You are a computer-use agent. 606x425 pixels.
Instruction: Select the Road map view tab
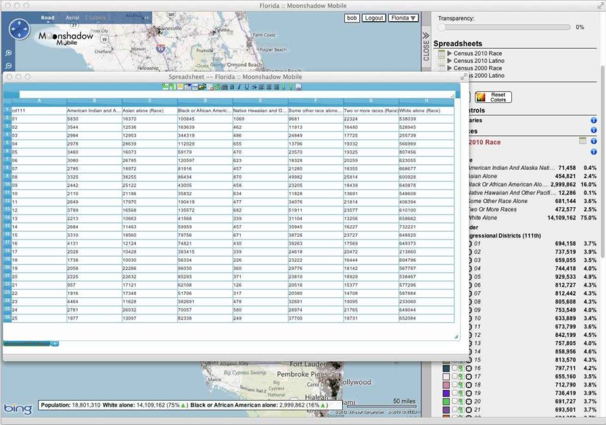[47, 18]
